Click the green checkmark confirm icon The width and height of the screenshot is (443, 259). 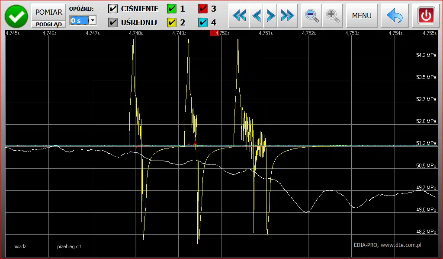click(16, 16)
